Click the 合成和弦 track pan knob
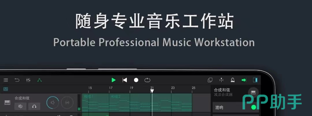 tap(67, 103)
